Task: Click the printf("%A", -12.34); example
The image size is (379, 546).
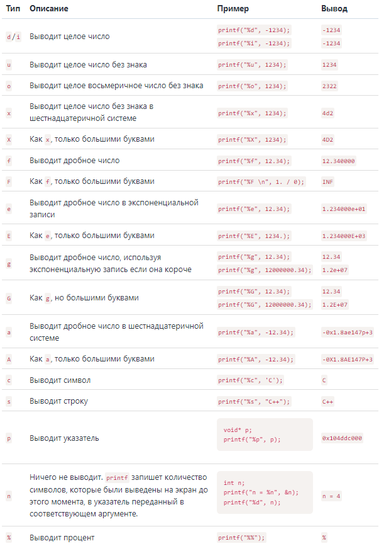Action: [x=256, y=360]
